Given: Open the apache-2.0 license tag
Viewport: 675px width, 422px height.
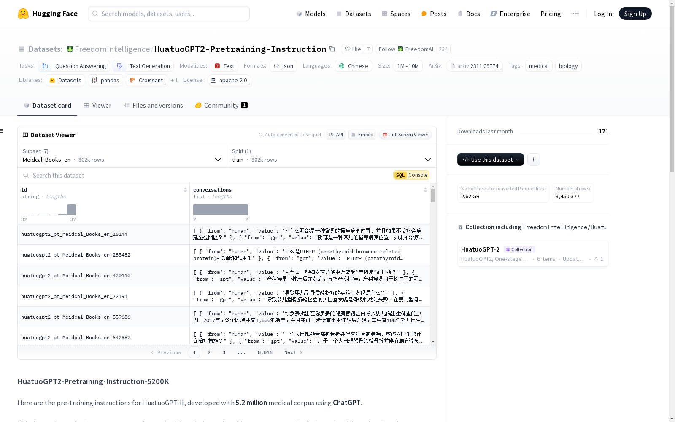Looking at the screenshot, I should [x=229, y=80].
